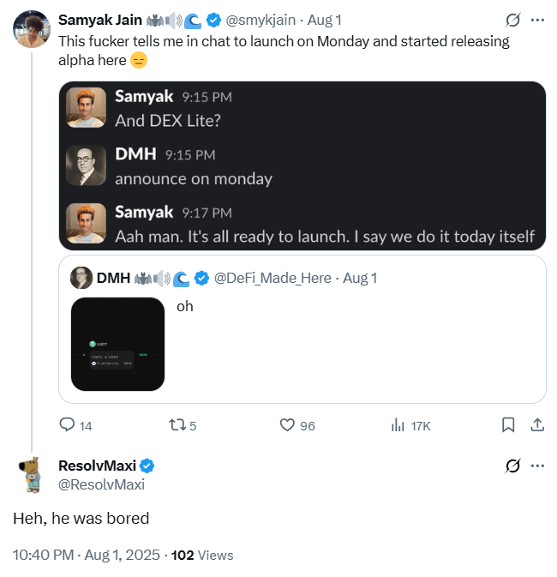This screenshot has height=577, width=557.
Task: Open the @DeFi_Made_Here quoted profile
Action: click(274, 277)
